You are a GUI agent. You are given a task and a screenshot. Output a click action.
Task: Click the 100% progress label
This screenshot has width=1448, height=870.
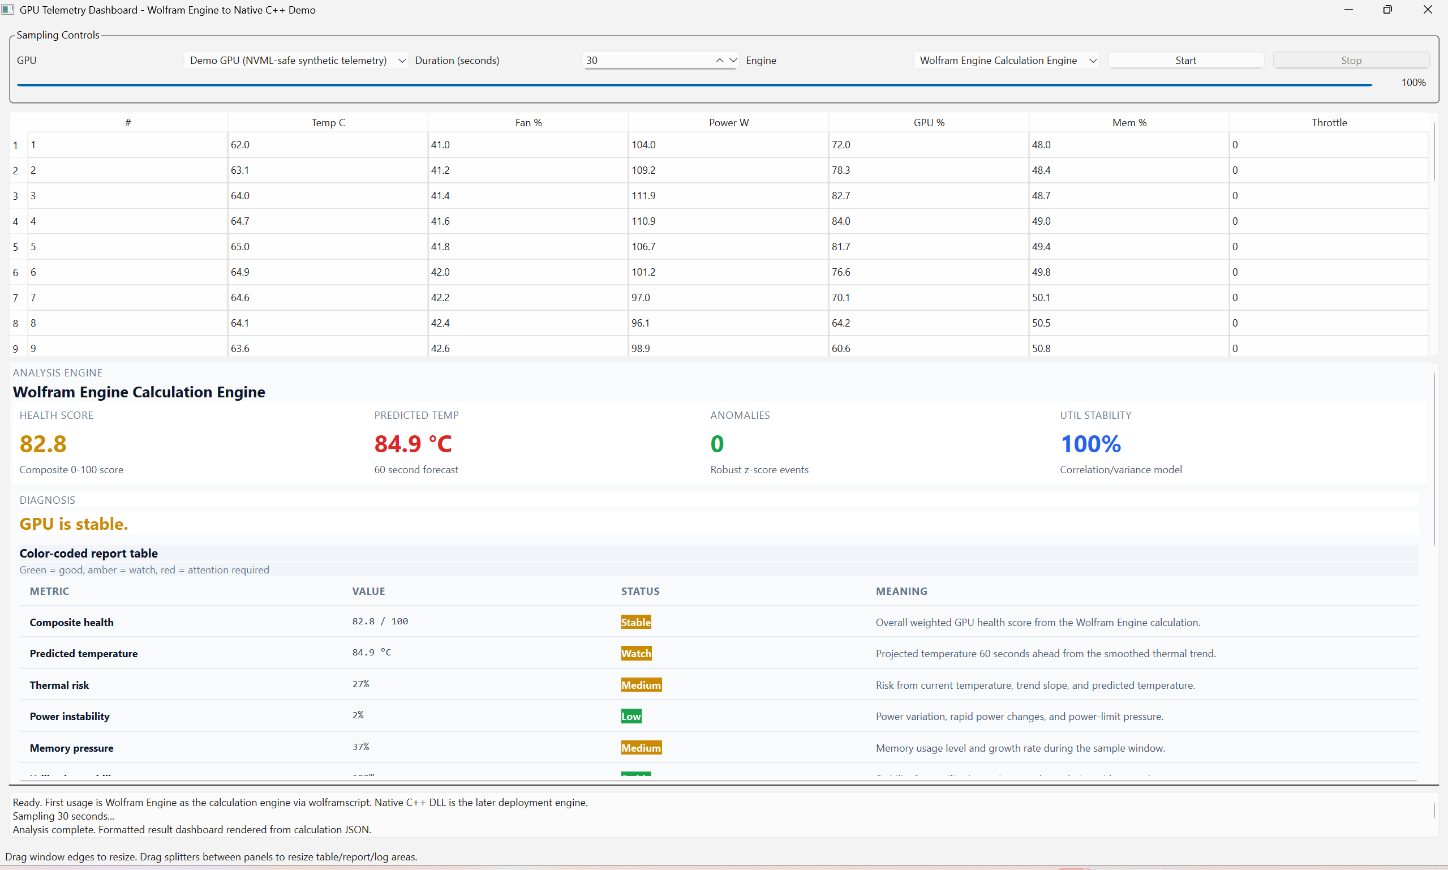click(x=1413, y=83)
